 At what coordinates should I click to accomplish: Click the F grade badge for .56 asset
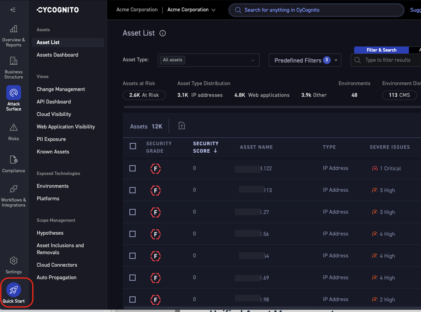pyautogui.click(x=156, y=234)
